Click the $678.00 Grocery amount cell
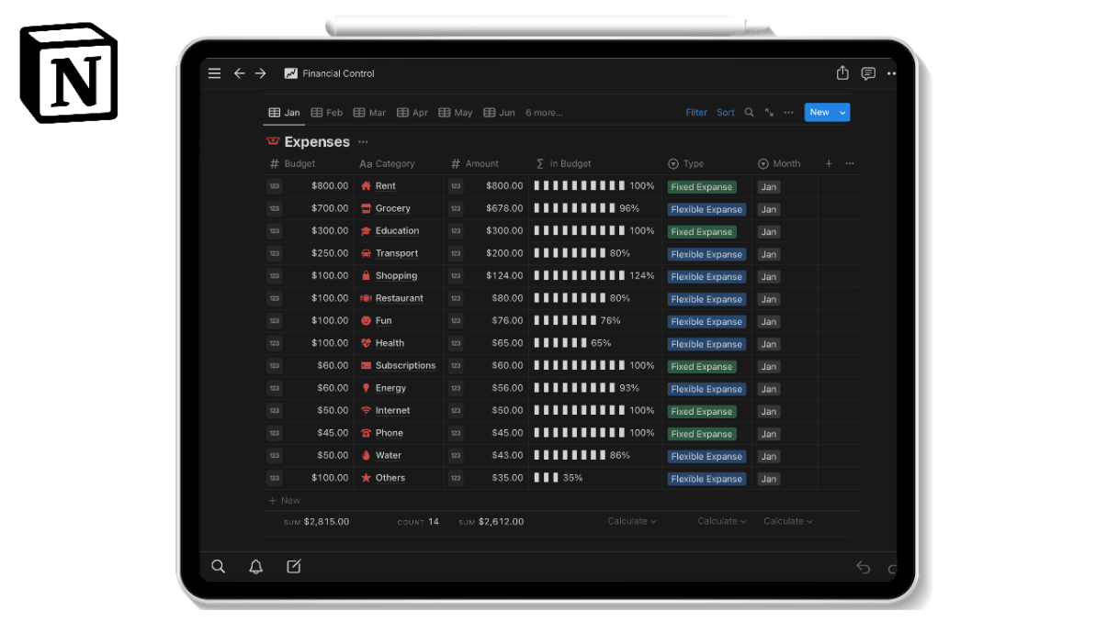The width and height of the screenshot is (1107, 622). click(x=505, y=208)
